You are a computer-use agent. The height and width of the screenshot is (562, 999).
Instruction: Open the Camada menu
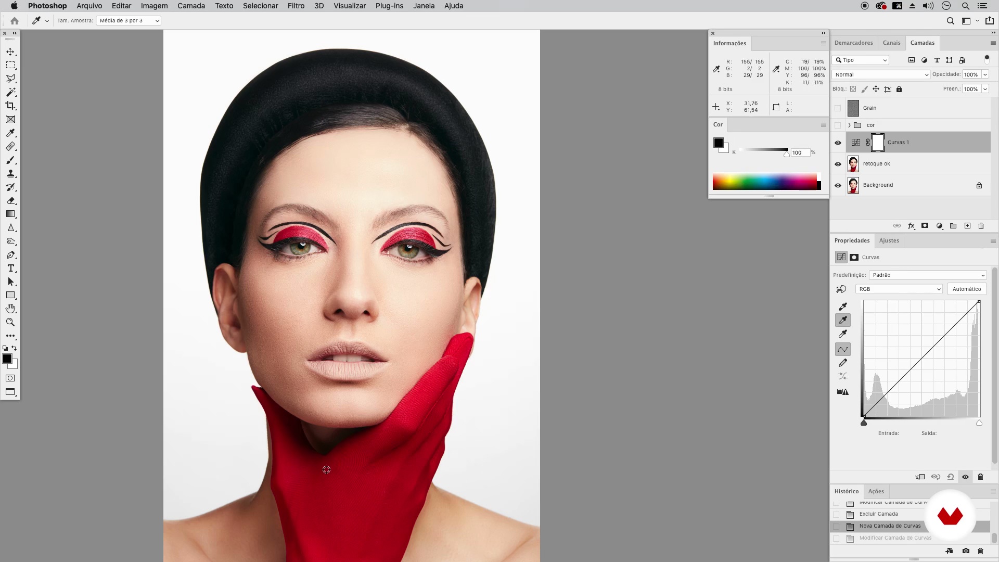[x=191, y=6]
